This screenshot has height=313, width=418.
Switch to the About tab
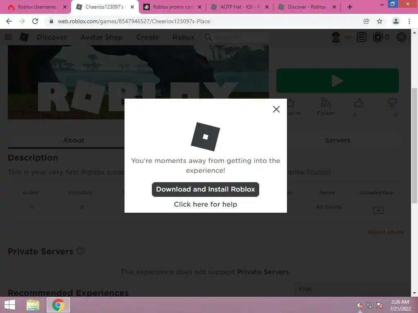[73, 140]
